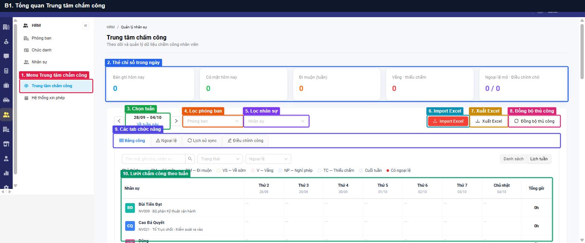Open the Nhân sự menu item
Viewport: 585px width, 243px height.
(x=56, y=62)
